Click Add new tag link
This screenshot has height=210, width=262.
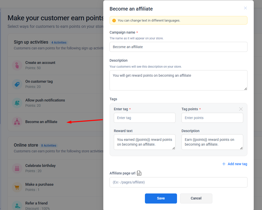235,164
